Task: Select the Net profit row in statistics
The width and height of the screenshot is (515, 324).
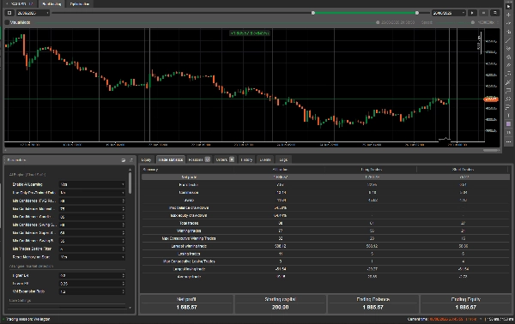Action: [x=325, y=177]
